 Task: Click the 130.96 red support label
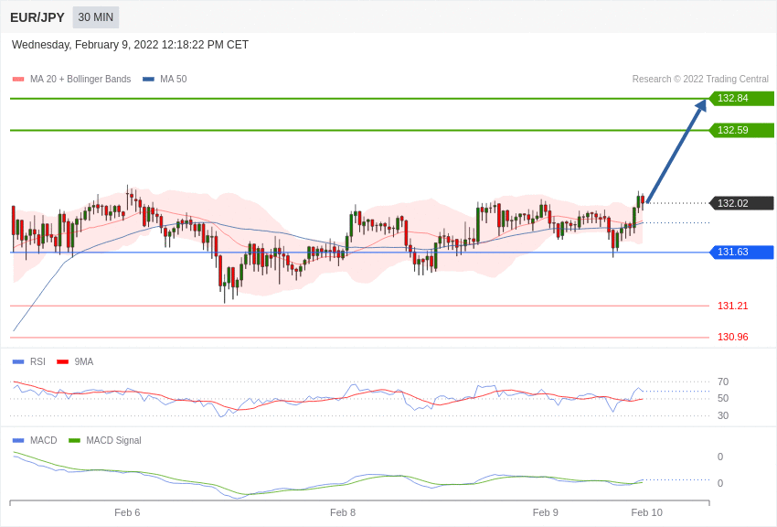[x=732, y=337]
